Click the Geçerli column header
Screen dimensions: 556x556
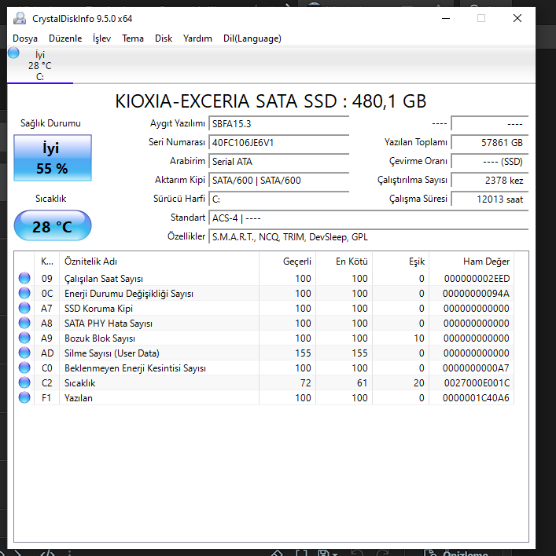pyautogui.click(x=287, y=262)
